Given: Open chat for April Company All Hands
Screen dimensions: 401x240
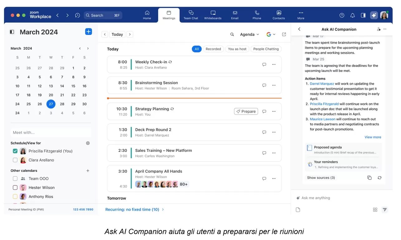Looking at the screenshot, I should [x=264, y=179].
